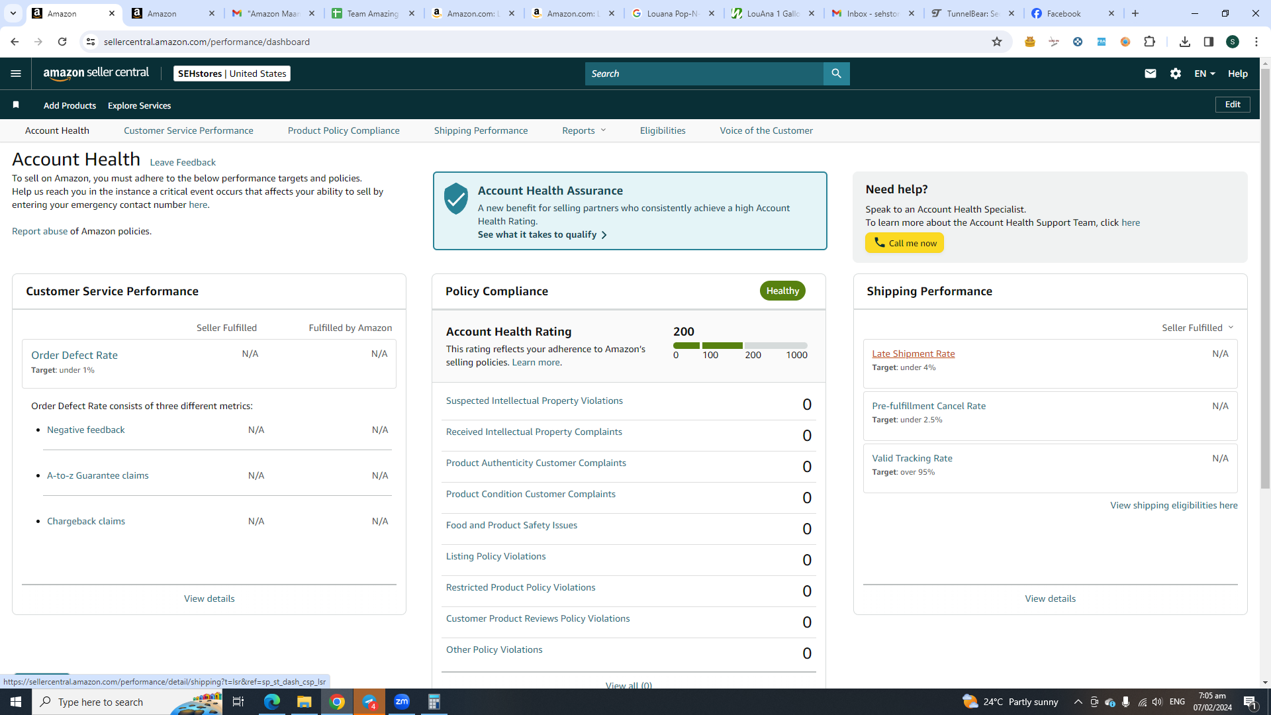Click Add Products
The height and width of the screenshot is (715, 1271).
tap(70, 105)
